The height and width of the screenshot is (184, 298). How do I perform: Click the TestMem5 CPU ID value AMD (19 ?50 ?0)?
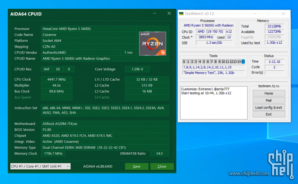pos(210,32)
